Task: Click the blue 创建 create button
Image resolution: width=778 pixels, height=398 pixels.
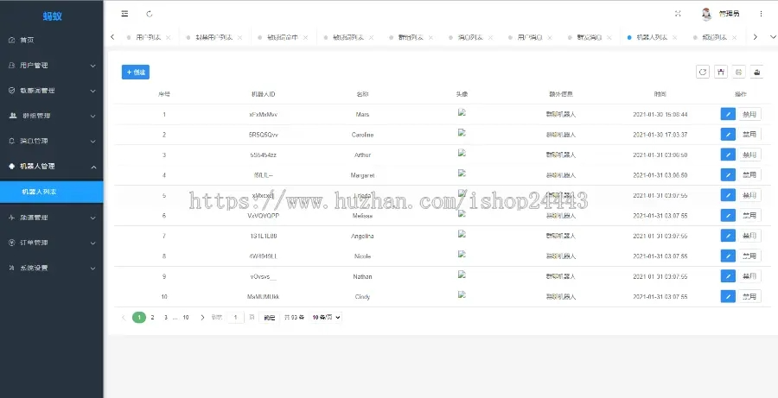Action: tap(136, 73)
